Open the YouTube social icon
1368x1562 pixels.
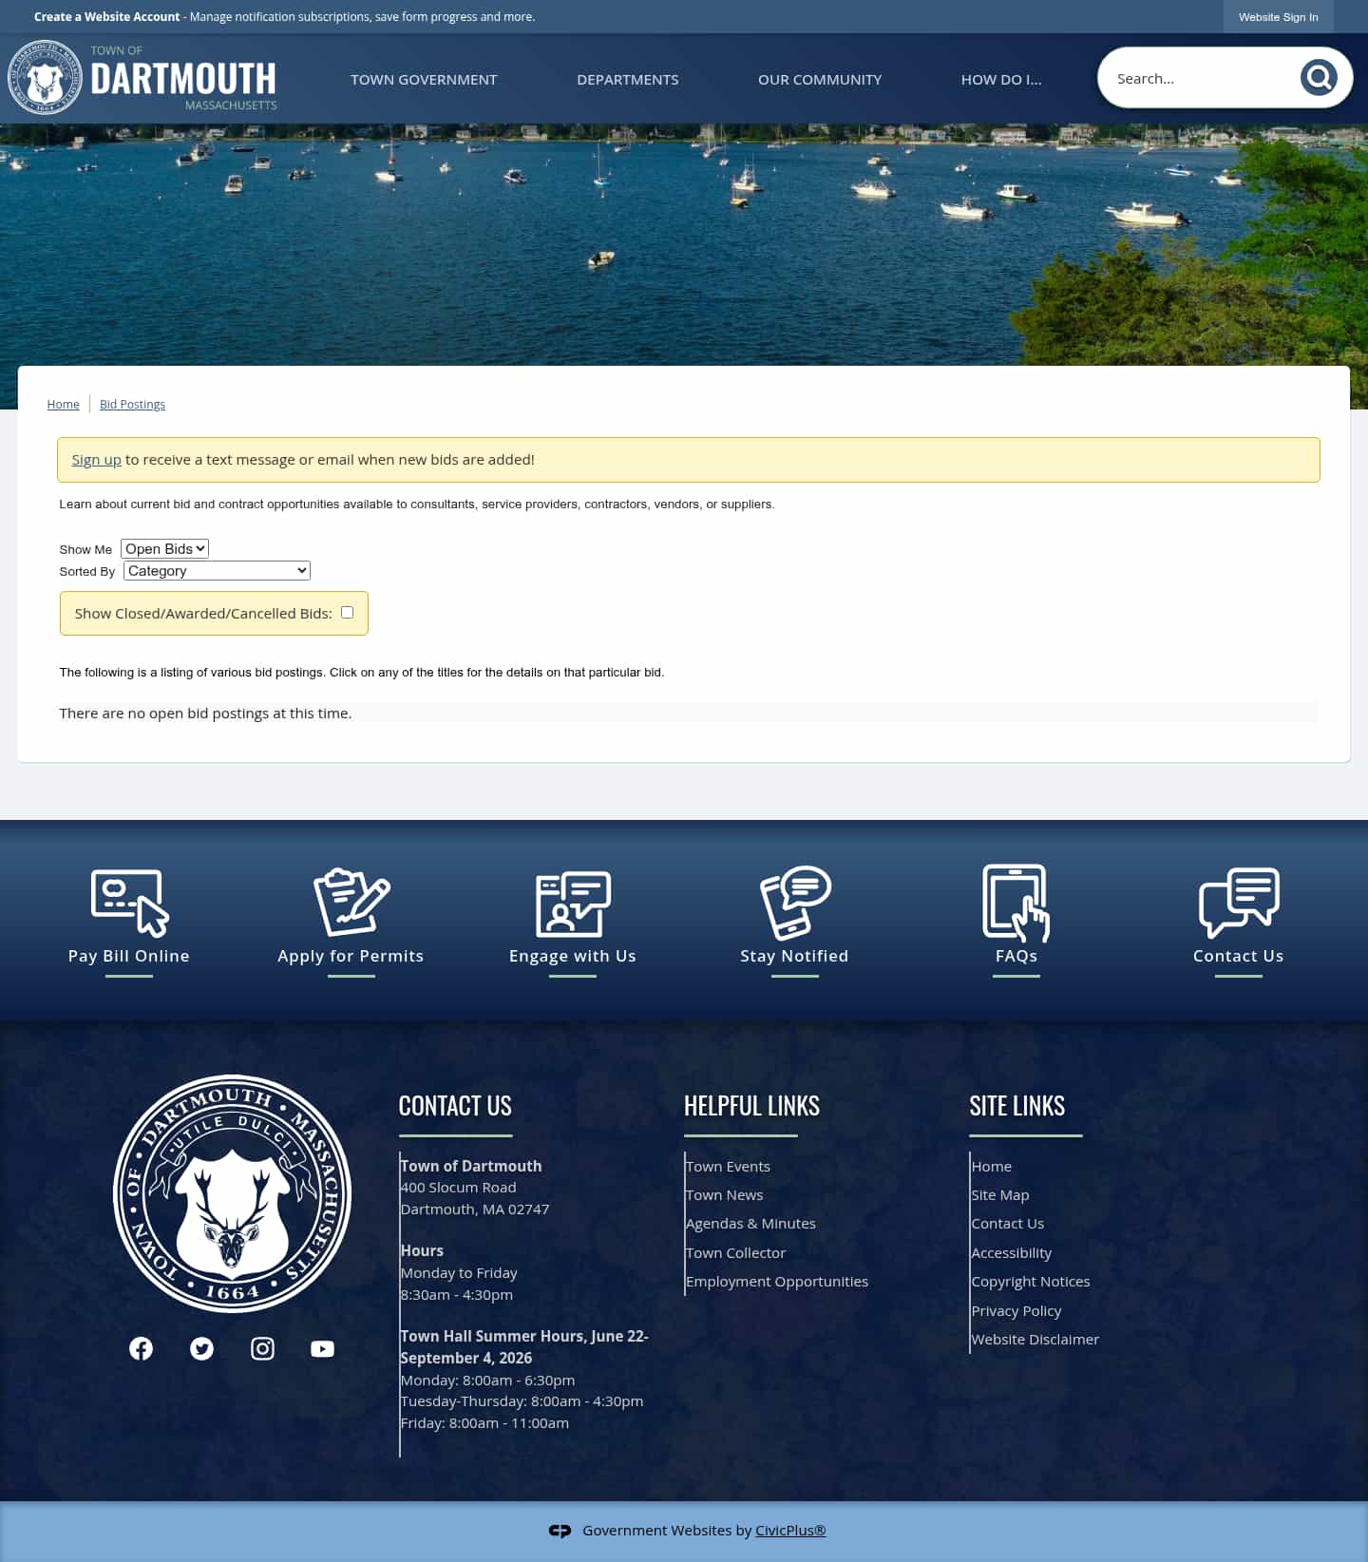322,1348
